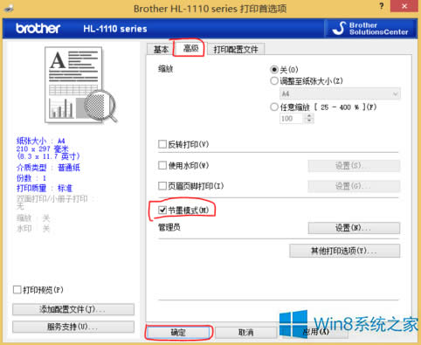
Task: Click 添加配置文件(J)... button
Action: (73, 309)
